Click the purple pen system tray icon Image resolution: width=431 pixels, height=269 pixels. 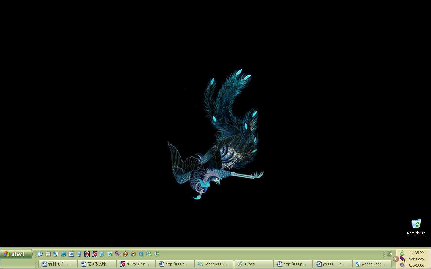[402, 259]
